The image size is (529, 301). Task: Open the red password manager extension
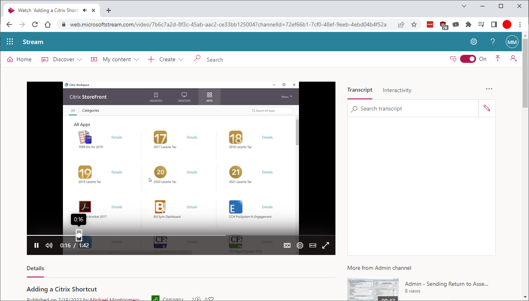click(430, 24)
